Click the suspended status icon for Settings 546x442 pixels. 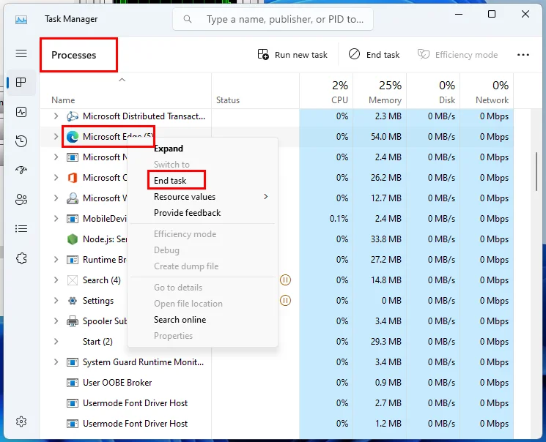tap(285, 301)
